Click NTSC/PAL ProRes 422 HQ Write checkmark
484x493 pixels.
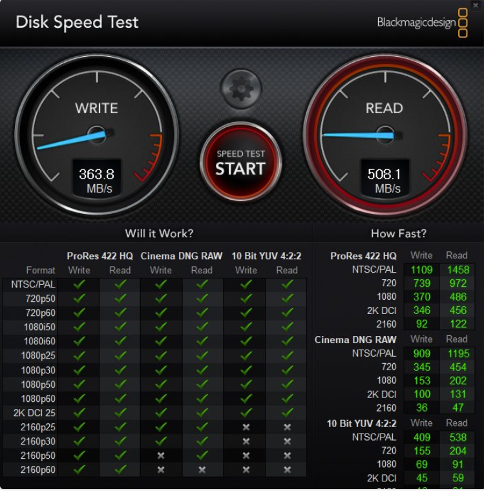click(x=79, y=284)
